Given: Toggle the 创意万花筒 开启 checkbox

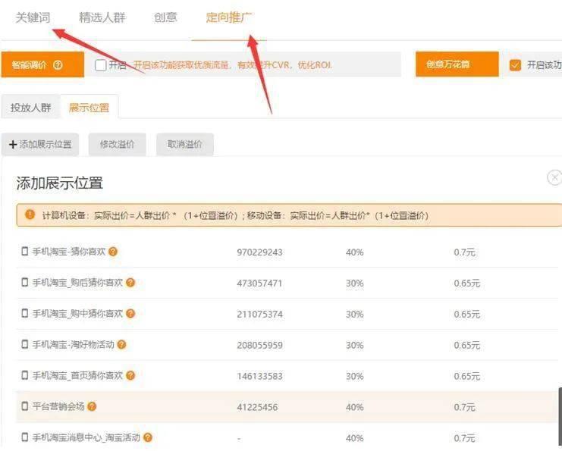Looking at the screenshot, I should [516, 65].
